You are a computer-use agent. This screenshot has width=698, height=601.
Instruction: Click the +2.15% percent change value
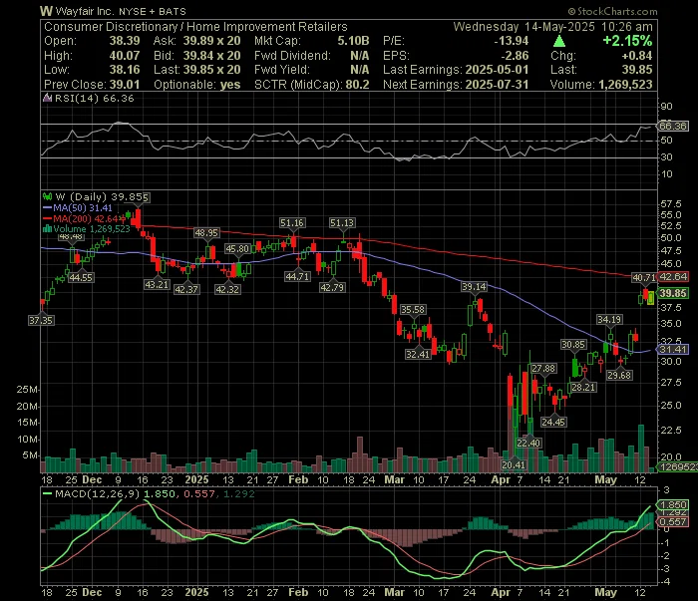click(x=627, y=41)
